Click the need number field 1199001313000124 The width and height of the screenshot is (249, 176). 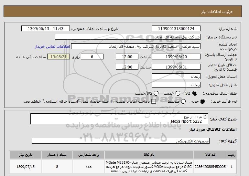coord(176,28)
